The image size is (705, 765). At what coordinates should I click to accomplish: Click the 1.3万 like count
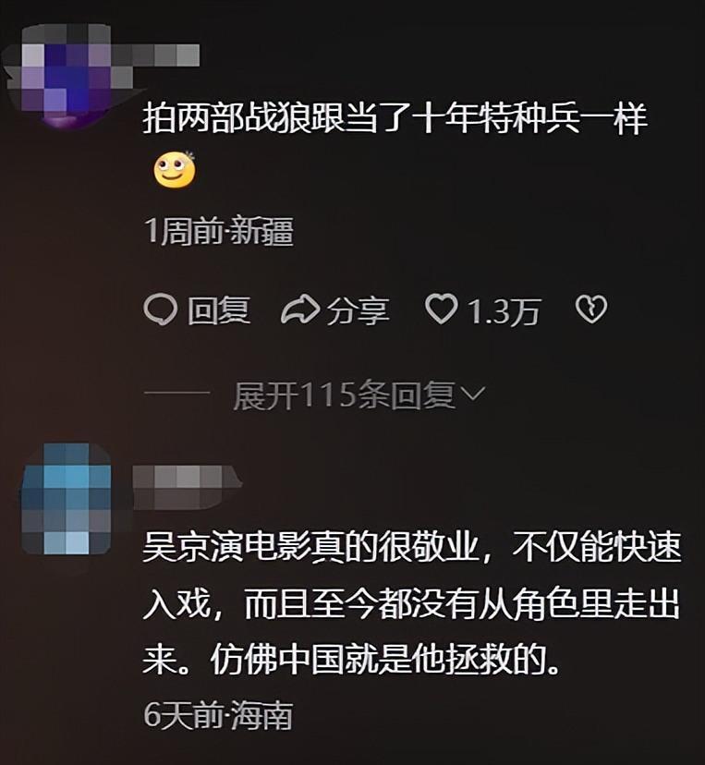(504, 311)
